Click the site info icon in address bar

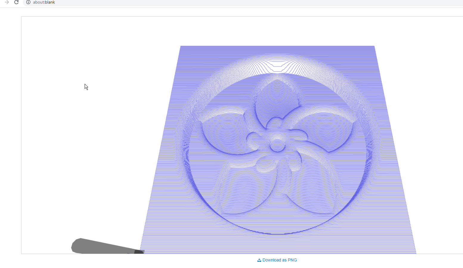pos(28,2)
